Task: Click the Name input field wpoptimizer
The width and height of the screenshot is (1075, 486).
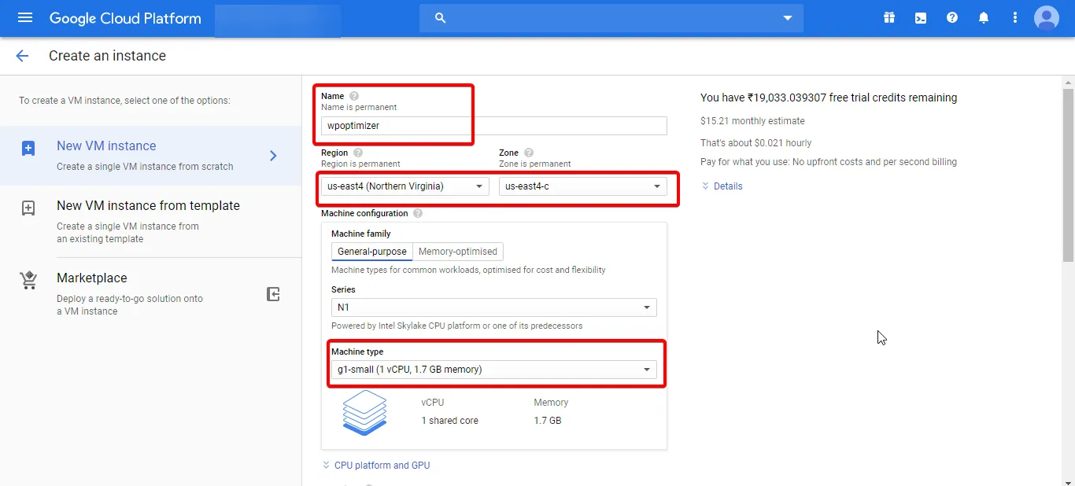Action: coord(493,126)
